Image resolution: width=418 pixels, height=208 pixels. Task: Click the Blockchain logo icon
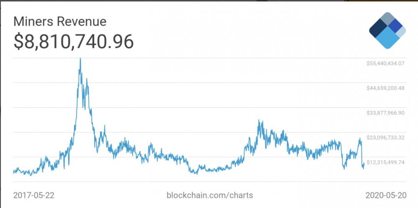[387, 30]
